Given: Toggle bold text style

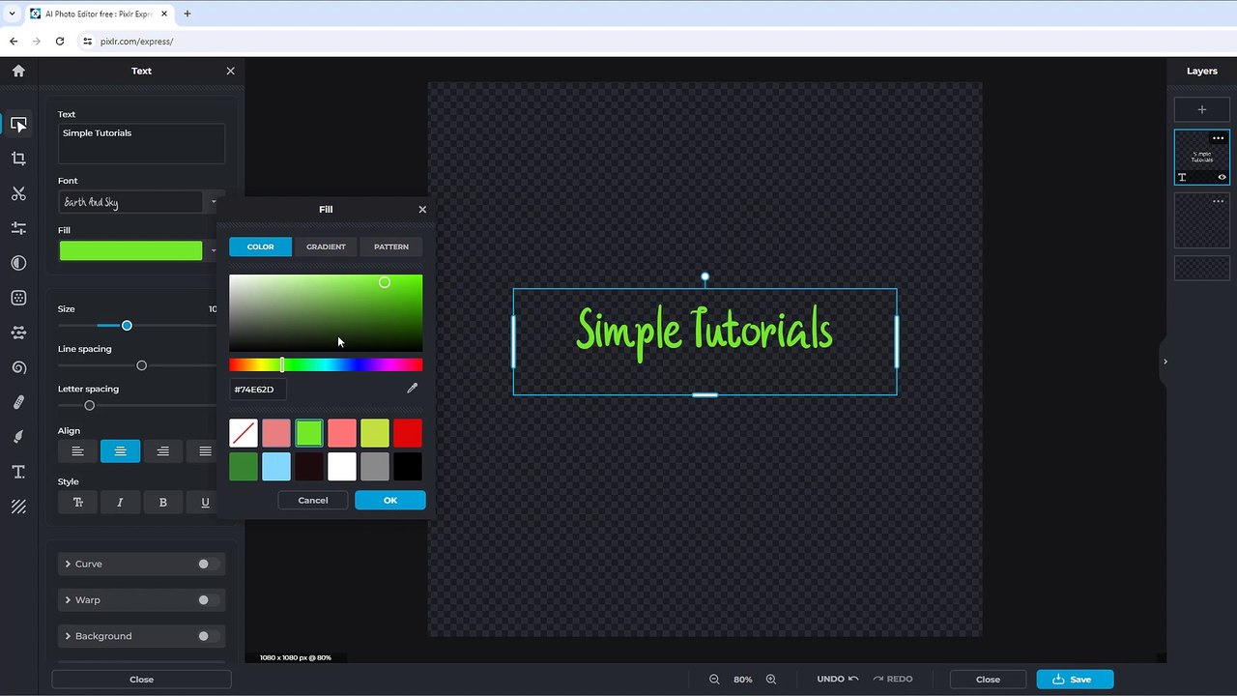Looking at the screenshot, I should 163,503.
